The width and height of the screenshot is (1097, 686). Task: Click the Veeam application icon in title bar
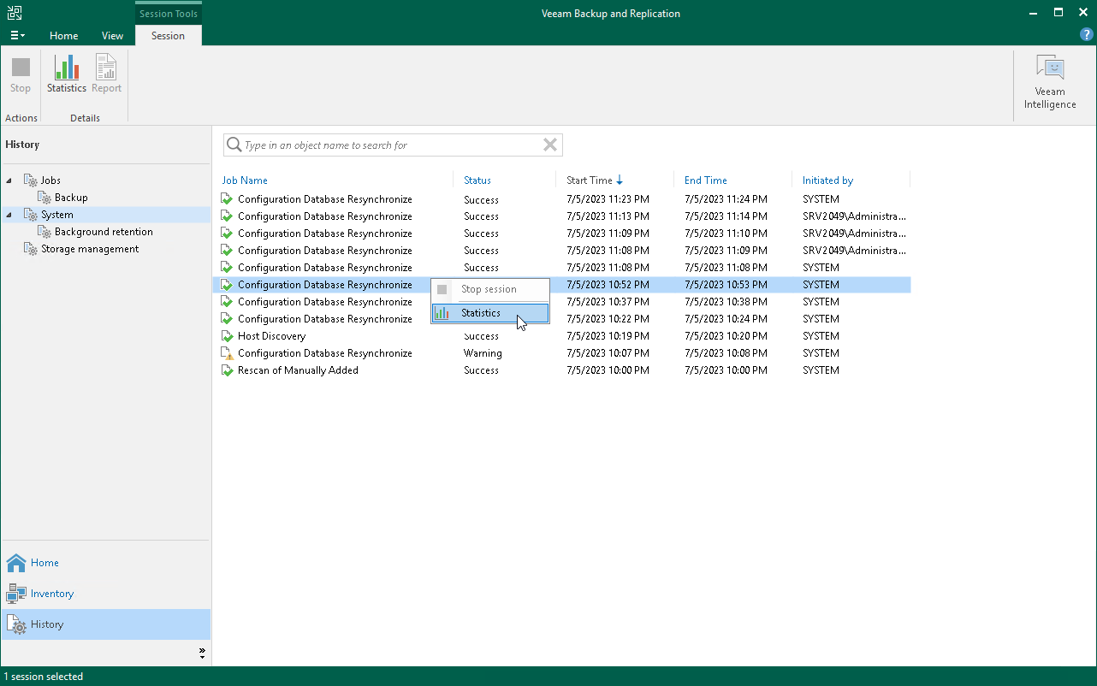click(15, 13)
